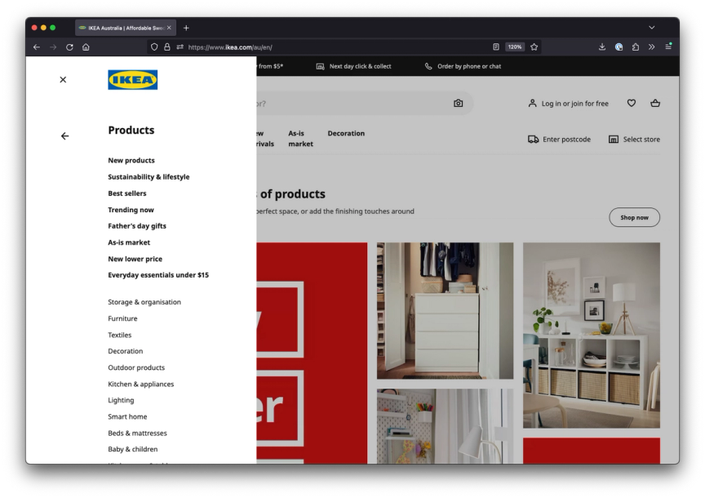Click Select store
This screenshot has width=705, height=498.
pyautogui.click(x=634, y=140)
